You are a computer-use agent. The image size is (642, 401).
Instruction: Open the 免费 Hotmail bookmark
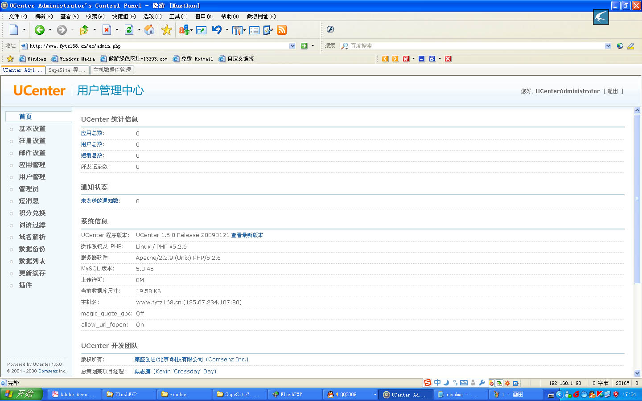point(193,59)
